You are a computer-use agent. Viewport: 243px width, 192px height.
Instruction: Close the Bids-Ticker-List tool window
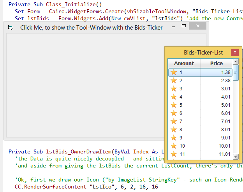pyautogui.click(x=234, y=52)
